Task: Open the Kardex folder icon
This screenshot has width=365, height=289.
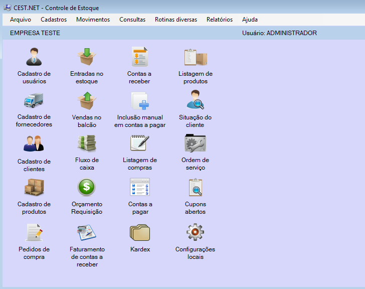Action: tap(139, 232)
